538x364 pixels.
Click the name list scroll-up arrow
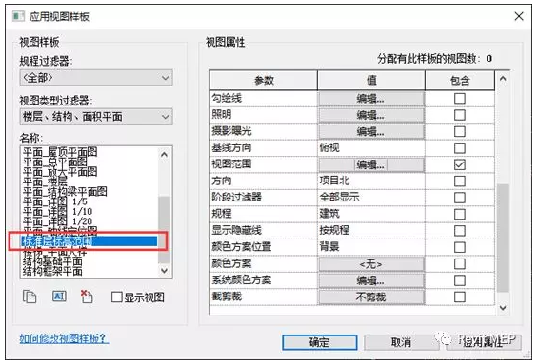[165, 155]
